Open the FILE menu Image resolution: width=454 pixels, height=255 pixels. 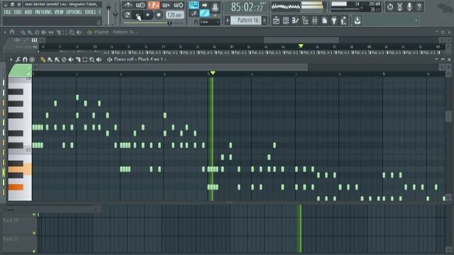click(x=7, y=12)
